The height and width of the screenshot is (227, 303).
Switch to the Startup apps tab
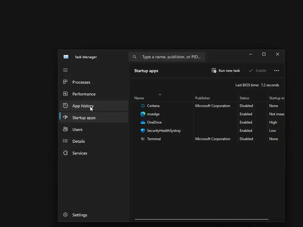pyautogui.click(x=84, y=118)
